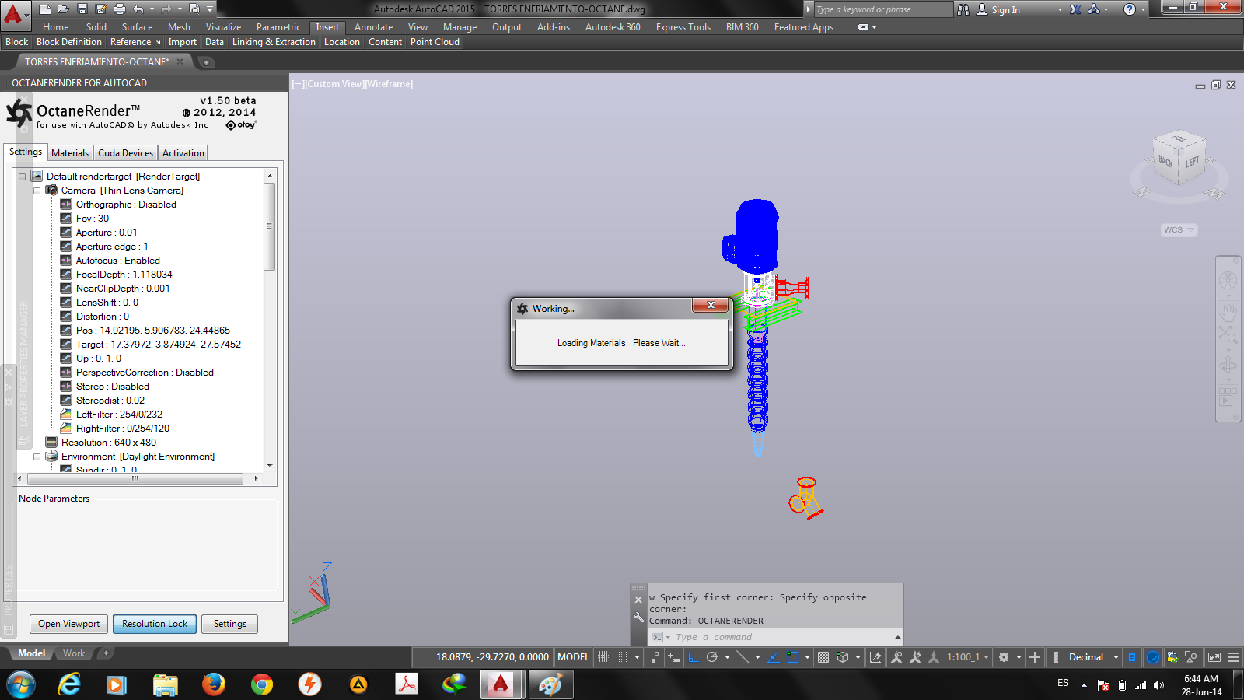
Task: Click the Resolution Lock button
Action: click(x=155, y=624)
